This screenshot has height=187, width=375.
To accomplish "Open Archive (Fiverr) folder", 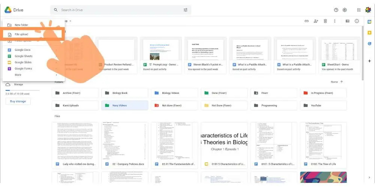I will click(75, 93).
